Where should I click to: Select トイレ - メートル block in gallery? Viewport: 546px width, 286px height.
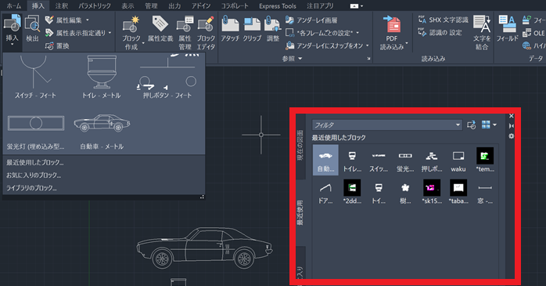(102, 77)
